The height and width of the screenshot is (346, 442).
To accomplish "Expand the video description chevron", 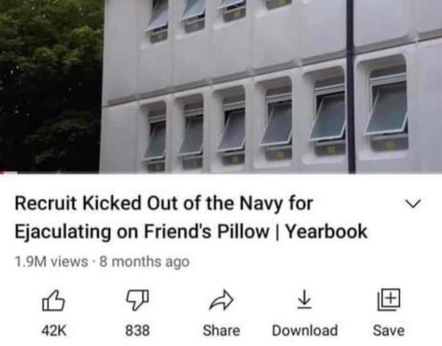I will 413,204.
